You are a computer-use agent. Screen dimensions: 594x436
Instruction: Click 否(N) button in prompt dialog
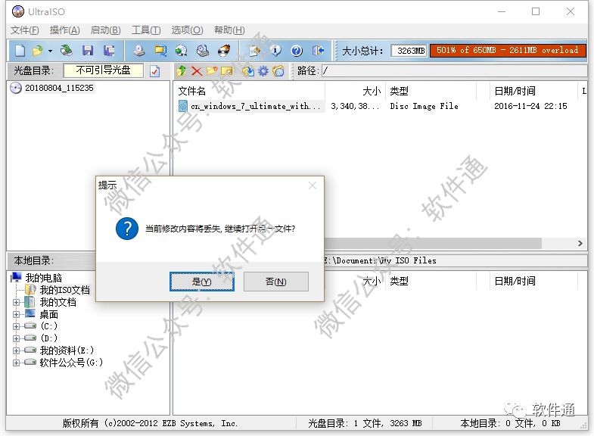click(275, 282)
